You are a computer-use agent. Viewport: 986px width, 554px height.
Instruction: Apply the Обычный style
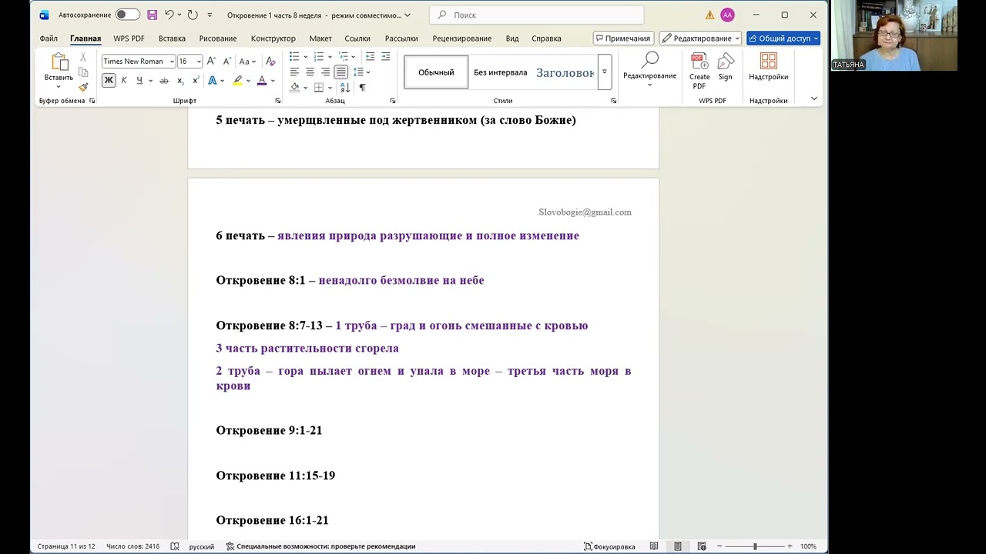pyautogui.click(x=436, y=72)
